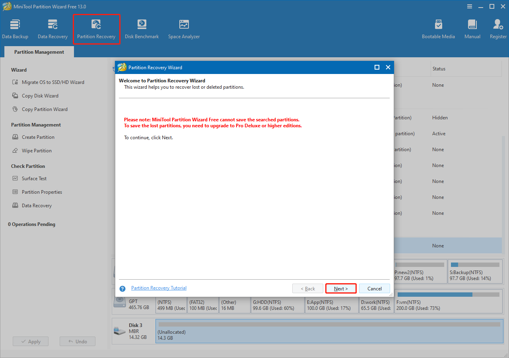Click the Register icon
Viewport: 509px width, 358px height.
[498, 28]
